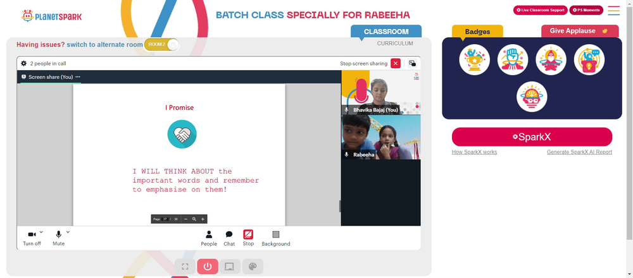Screen dimensions: 633x278
Task: Select Rabeeha video tile
Action: click(x=380, y=137)
